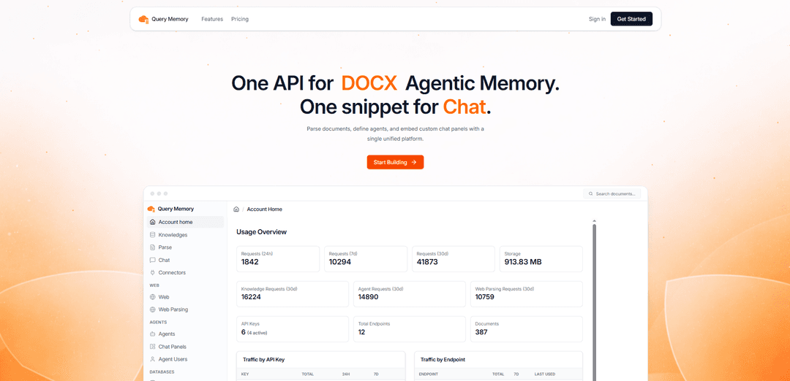790x381 pixels.
Task: Click the Traffic by Endpoint heading
Action: (x=443, y=360)
